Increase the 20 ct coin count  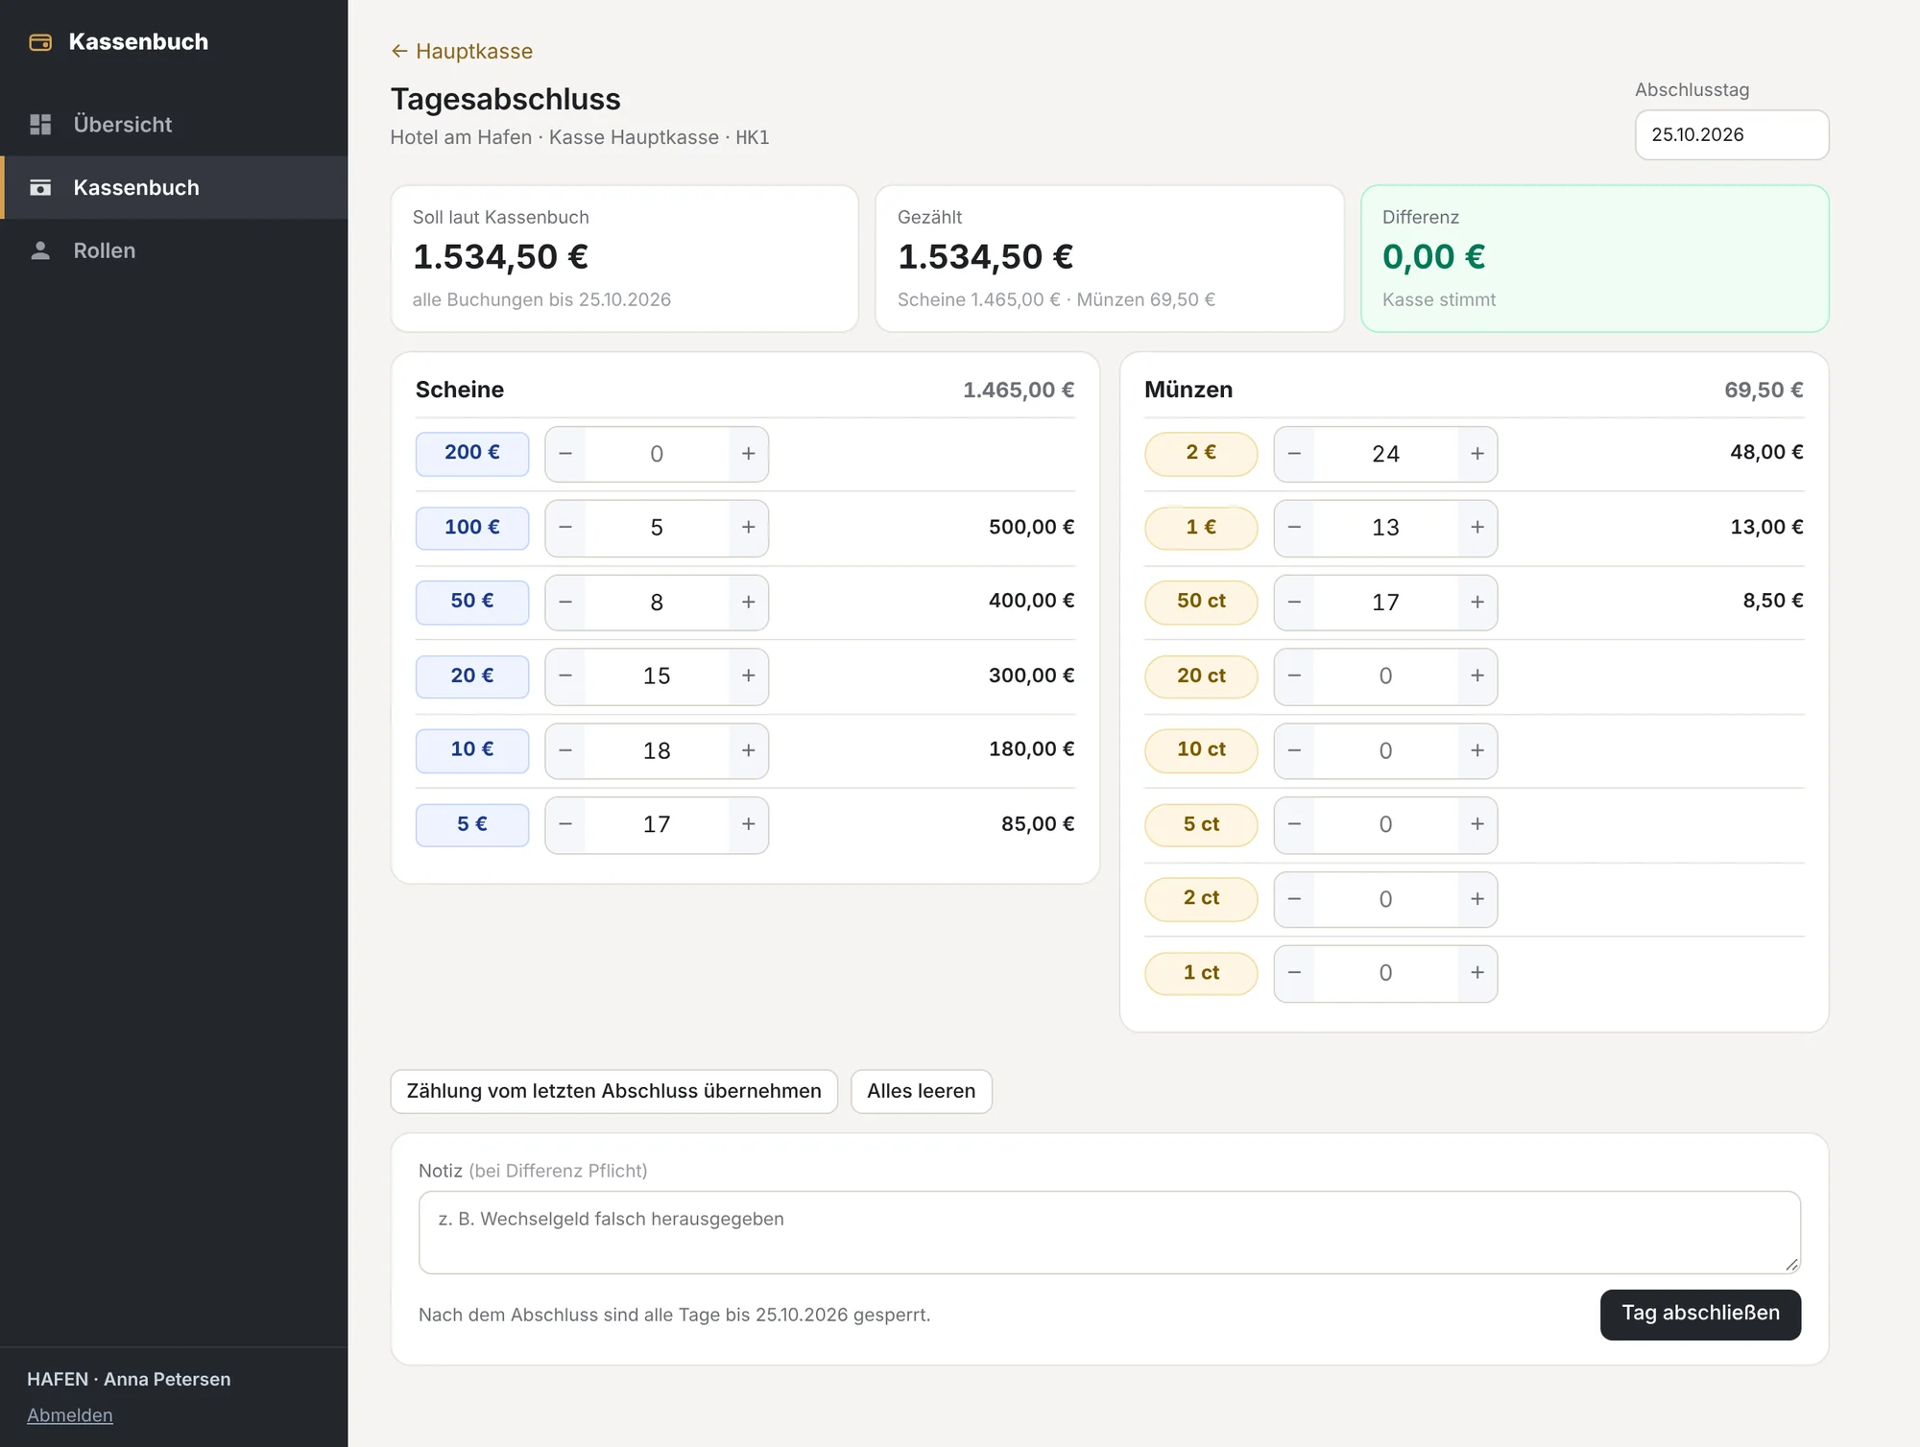point(1477,676)
